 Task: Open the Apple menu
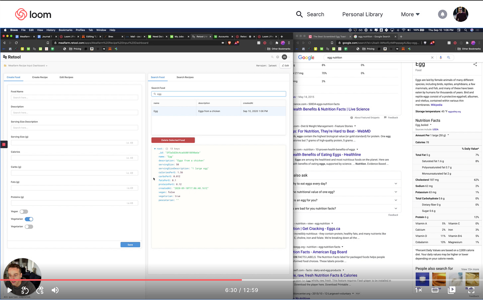pos(5,30)
